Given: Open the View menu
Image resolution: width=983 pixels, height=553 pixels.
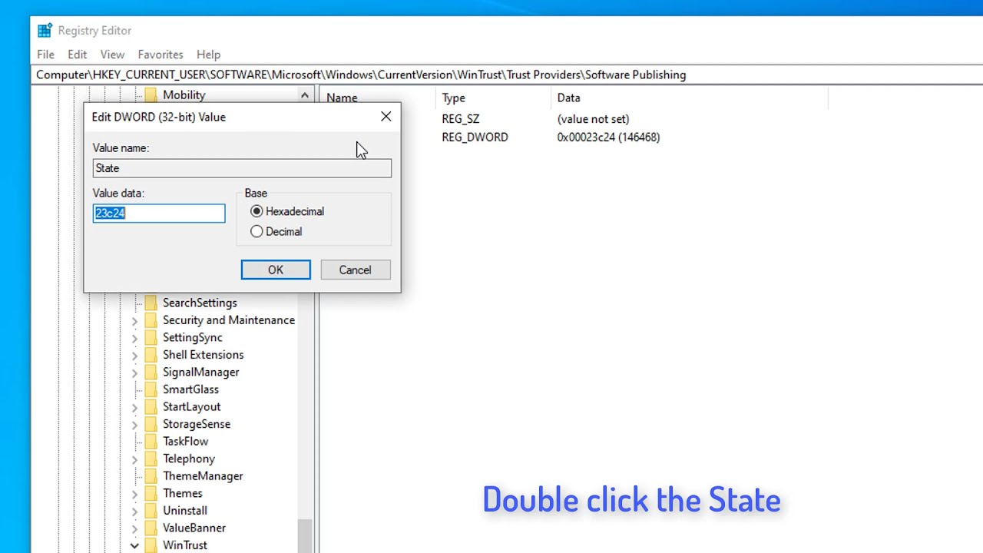Looking at the screenshot, I should click(112, 55).
